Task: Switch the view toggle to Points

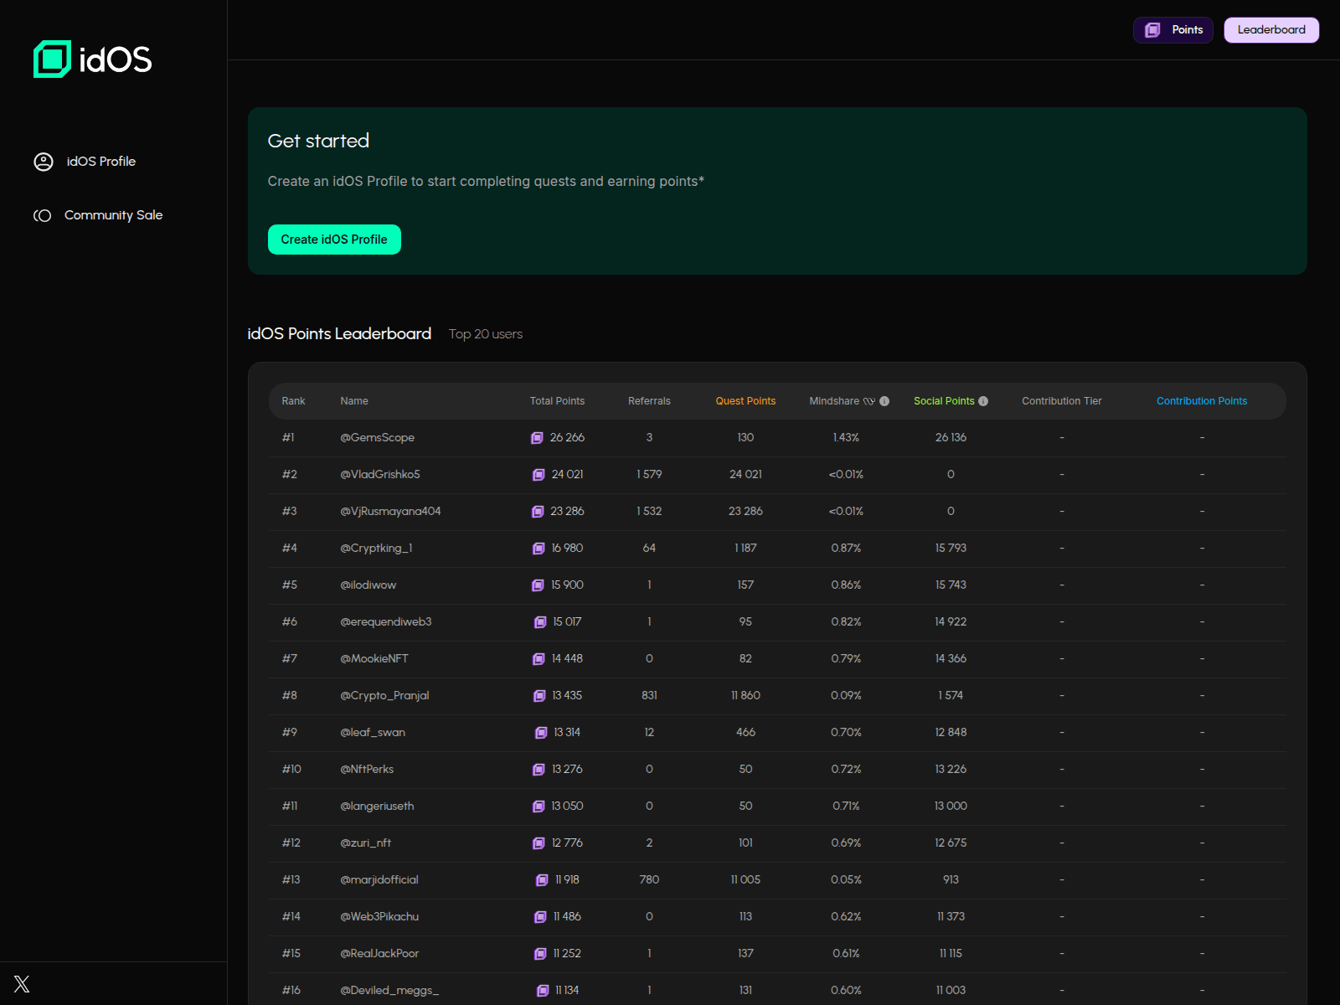Action: coord(1172,29)
